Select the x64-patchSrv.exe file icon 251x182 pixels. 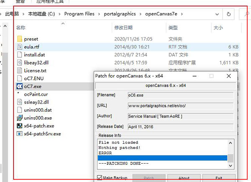19,134
